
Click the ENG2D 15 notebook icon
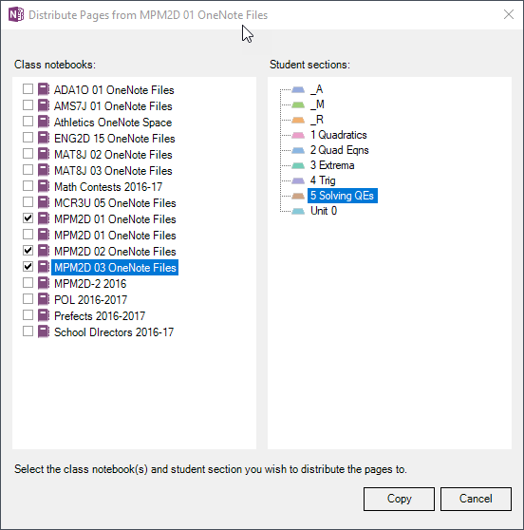44,138
